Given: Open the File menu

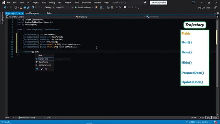Looking at the screenshot, I should point(8,2).
